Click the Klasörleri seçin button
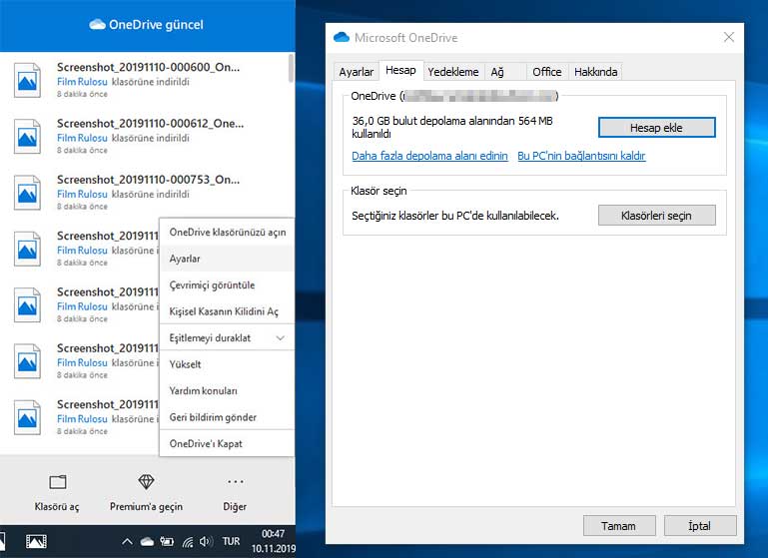Screen dimensions: 768x558 (656, 216)
